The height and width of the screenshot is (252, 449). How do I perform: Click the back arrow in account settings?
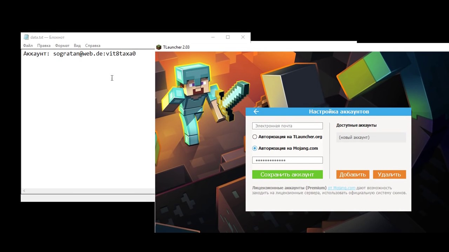click(x=256, y=112)
